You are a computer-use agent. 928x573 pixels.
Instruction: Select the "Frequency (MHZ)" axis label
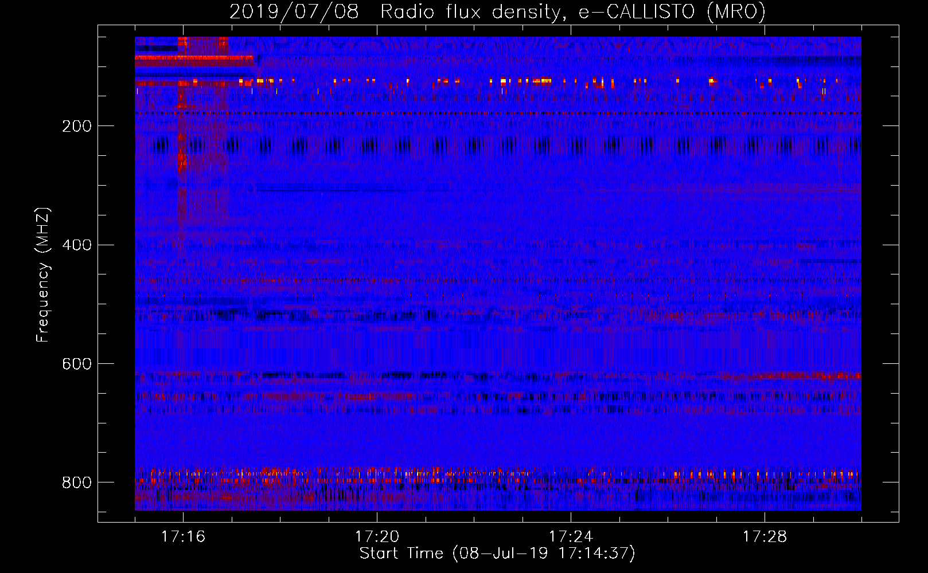pos(43,274)
